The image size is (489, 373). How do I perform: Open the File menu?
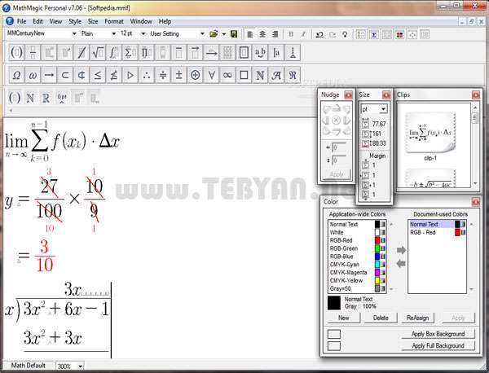[21, 21]
